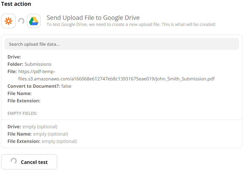Click the spinner icon inside Cancel test
This screenshot has height=170, width=243.
coord(14,161)
